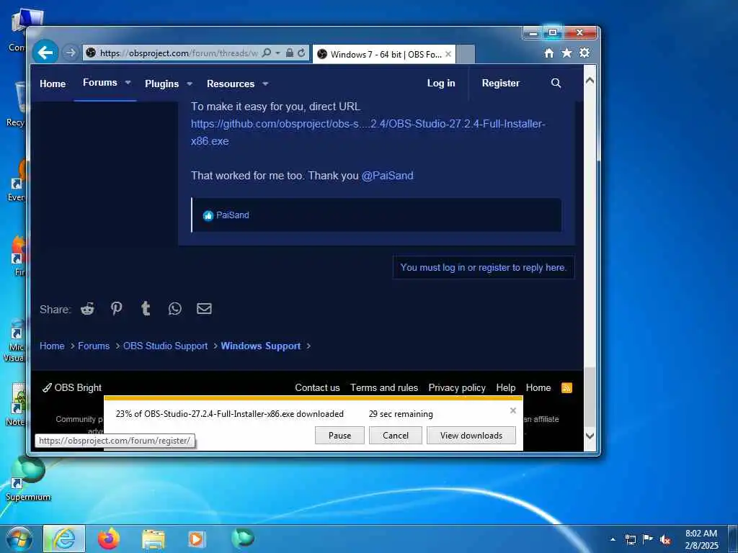Click the network tray icon
The image size is (738, 553).
tap(630, 540)
